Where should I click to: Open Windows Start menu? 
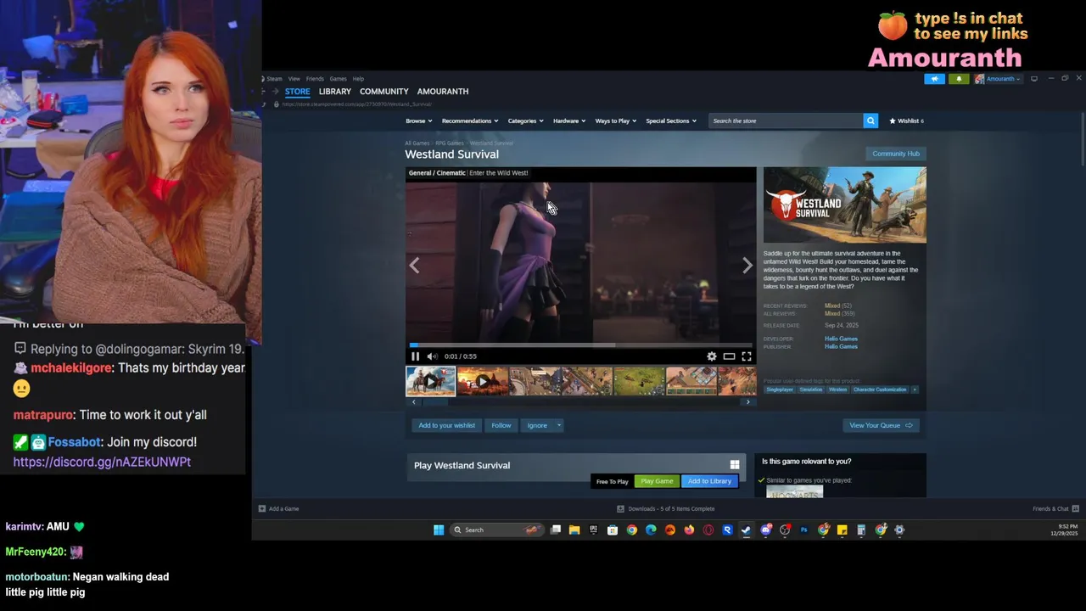tap(439, 530)
